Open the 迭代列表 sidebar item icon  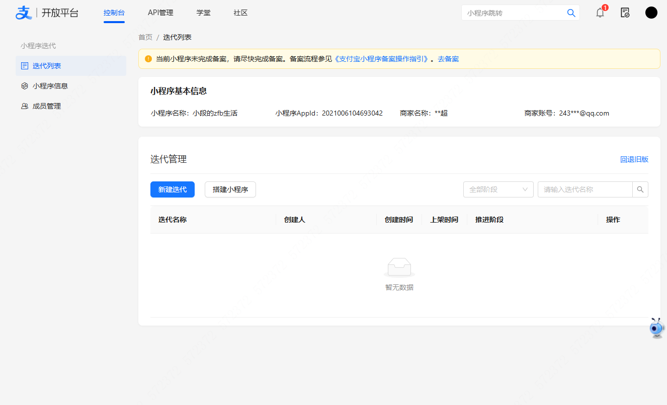click(x=24, y=65)
